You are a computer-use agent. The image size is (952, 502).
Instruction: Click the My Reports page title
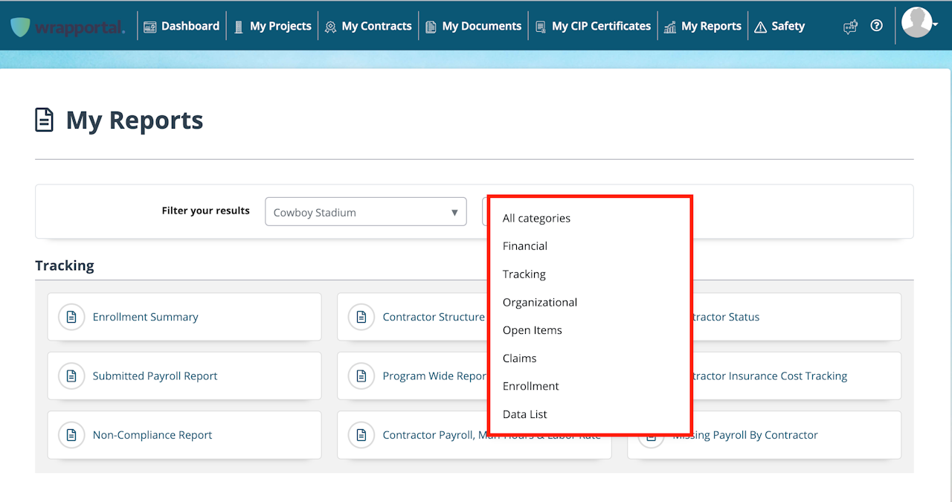pyautogui.click(x=135, y=120)
